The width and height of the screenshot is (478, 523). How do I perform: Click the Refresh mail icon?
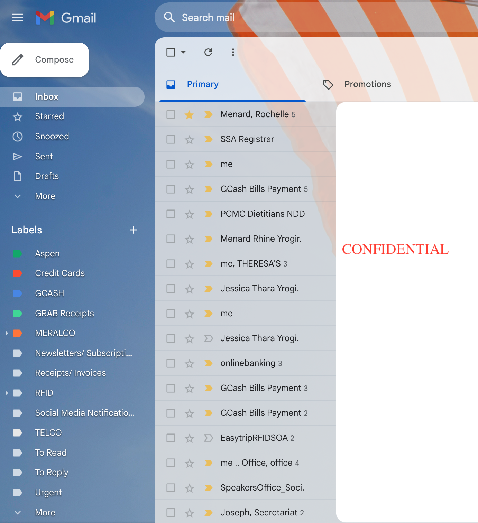coord(208,52)
